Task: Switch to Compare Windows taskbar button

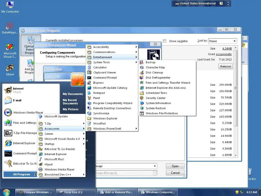Action: (35, 192)
